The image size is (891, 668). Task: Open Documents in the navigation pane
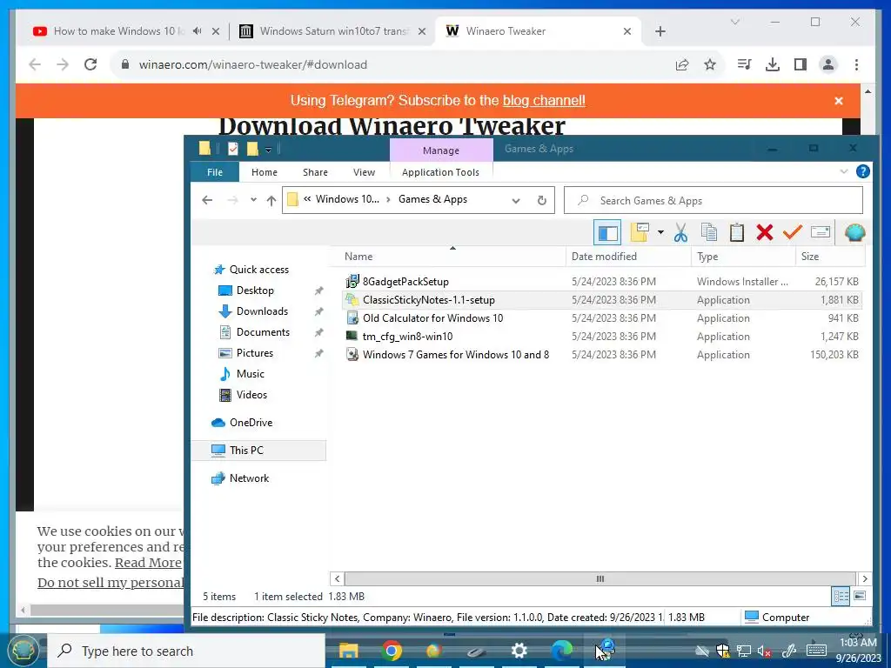point(263,332)
